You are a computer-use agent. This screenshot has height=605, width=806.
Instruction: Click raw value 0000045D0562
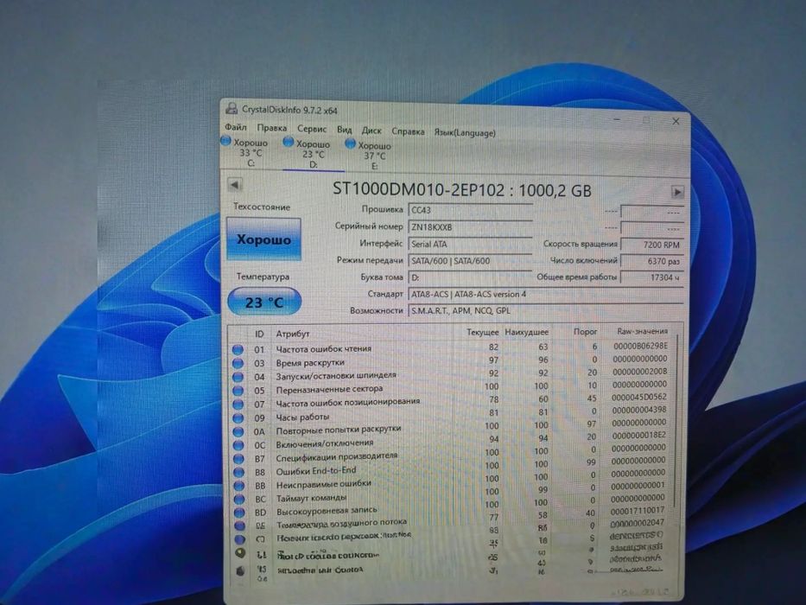click(639, 398)
